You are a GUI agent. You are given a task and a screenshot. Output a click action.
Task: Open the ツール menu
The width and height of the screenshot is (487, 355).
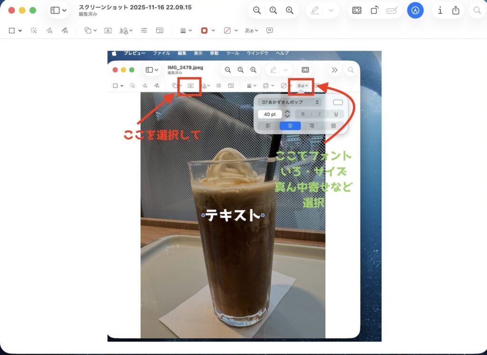point(233,53)
